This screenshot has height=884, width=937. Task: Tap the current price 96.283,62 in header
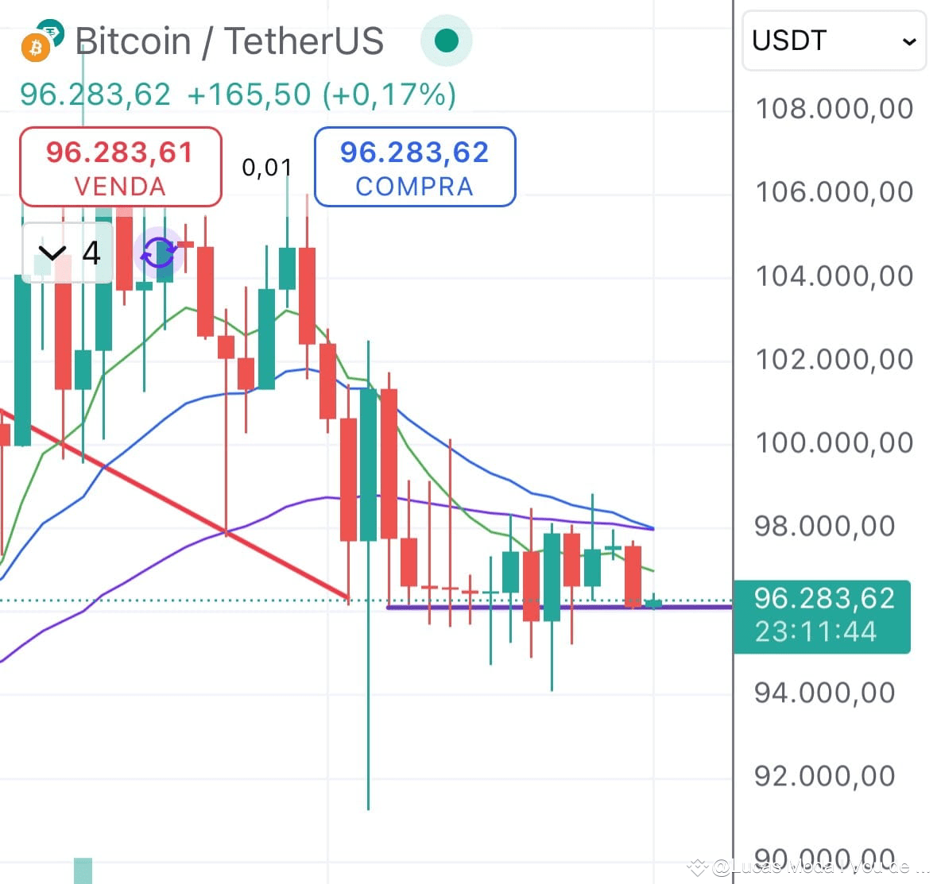[x=95, y=94]
